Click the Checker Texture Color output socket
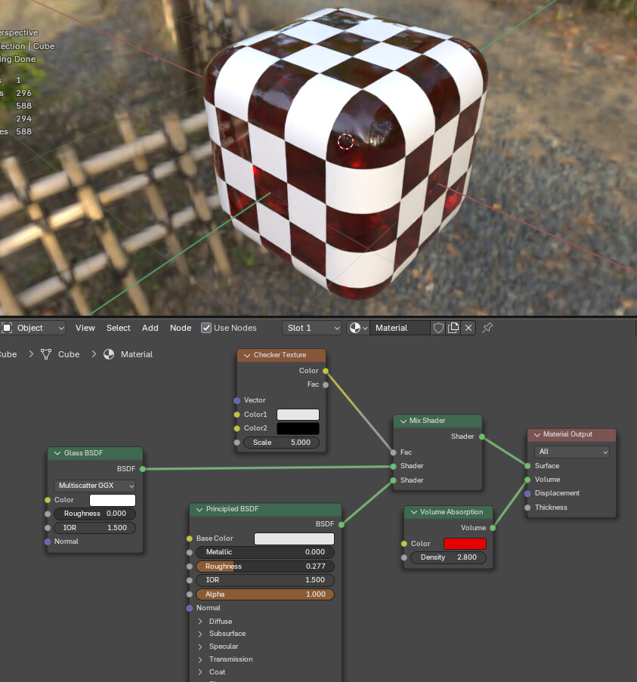Screen dimensions: 637x682 tap(326, 371)
